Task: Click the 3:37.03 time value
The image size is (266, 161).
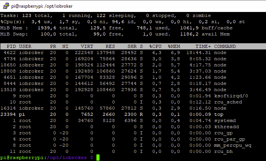Action: pyautogui.click(x=200, y=71)
